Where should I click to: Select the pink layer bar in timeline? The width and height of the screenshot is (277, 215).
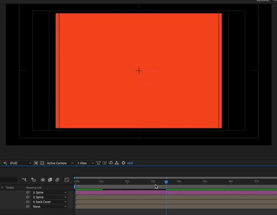pyautogui.click(x=176, y=193)
